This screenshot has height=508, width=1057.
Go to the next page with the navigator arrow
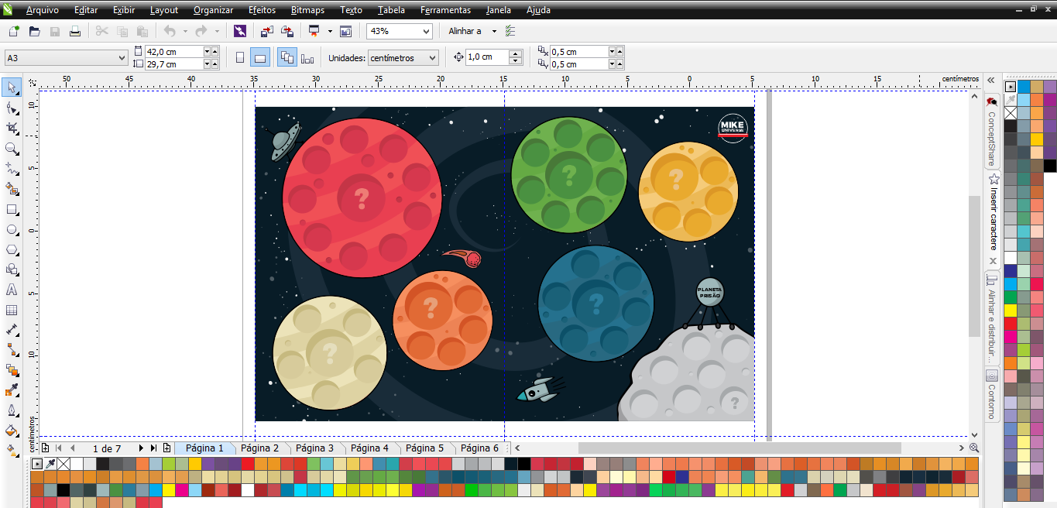(x=141, y=448)
